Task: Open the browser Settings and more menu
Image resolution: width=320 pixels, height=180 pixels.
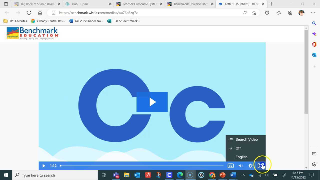Action: pyautogui.click(x=313, y=13)
